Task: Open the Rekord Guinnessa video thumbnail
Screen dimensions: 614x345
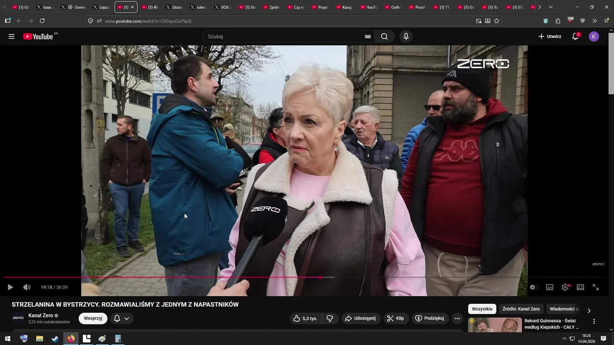Action: [x=495, y=325]
